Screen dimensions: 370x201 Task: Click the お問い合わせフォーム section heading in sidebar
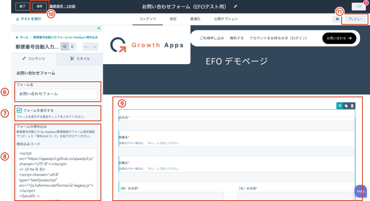35,73
